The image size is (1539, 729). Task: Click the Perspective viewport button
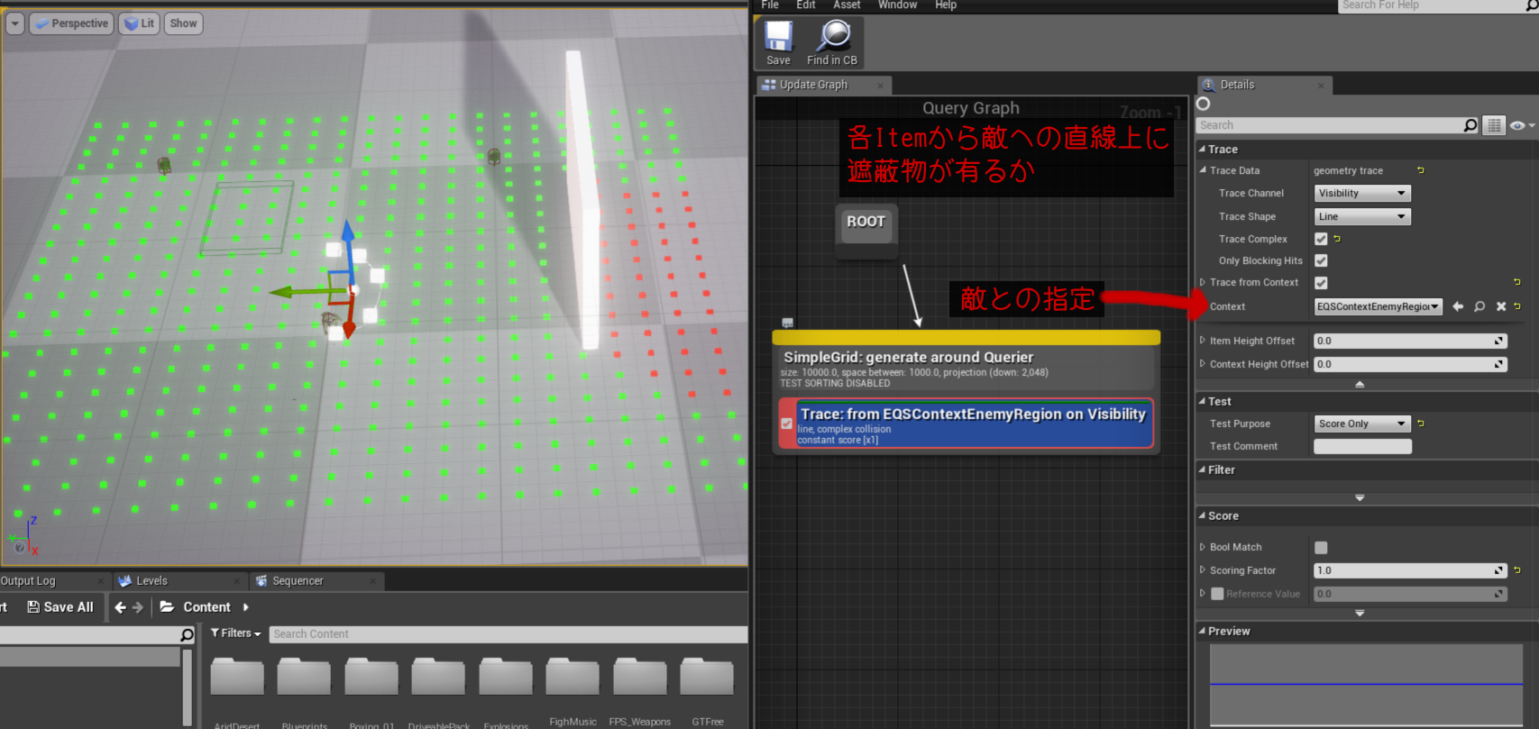click(x=72, y=23)
